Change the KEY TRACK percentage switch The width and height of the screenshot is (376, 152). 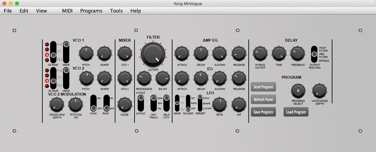coord(154,103)
